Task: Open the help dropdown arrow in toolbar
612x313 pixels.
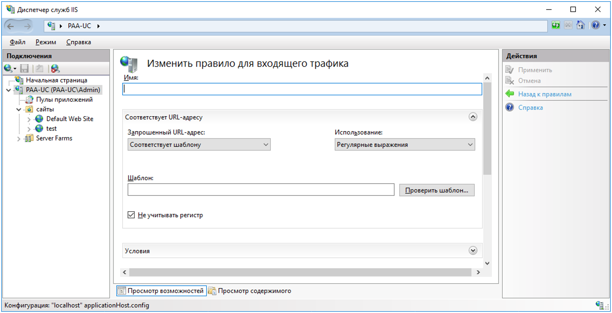Action: pyautogui.click(x=605, y=26)
